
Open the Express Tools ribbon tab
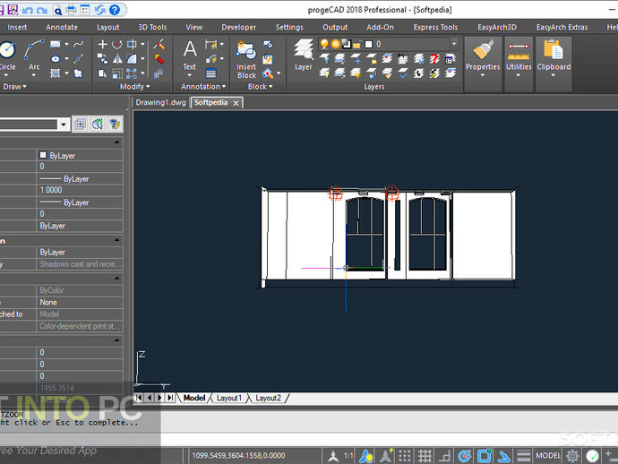point(435,27)
